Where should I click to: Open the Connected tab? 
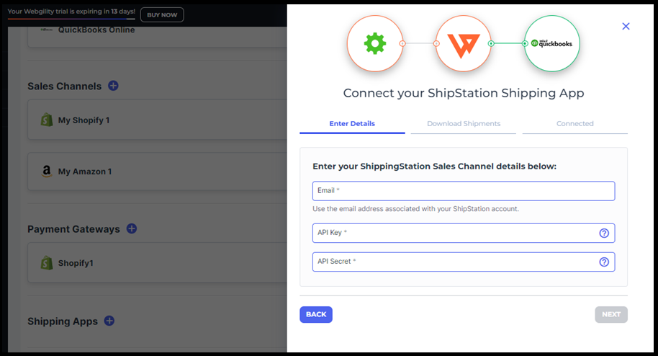pos(574,124)
